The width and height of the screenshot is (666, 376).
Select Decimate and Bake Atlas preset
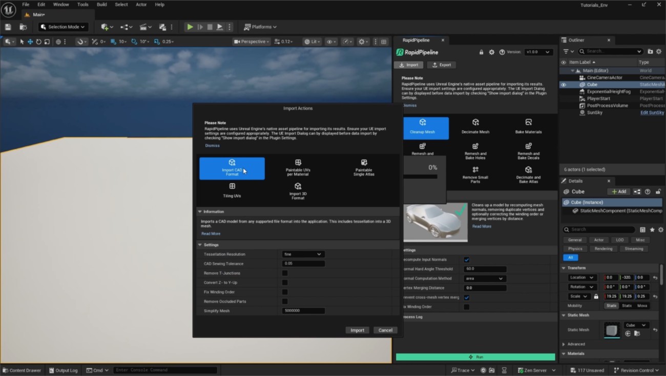pyautogui.click(x=528, y=174)
